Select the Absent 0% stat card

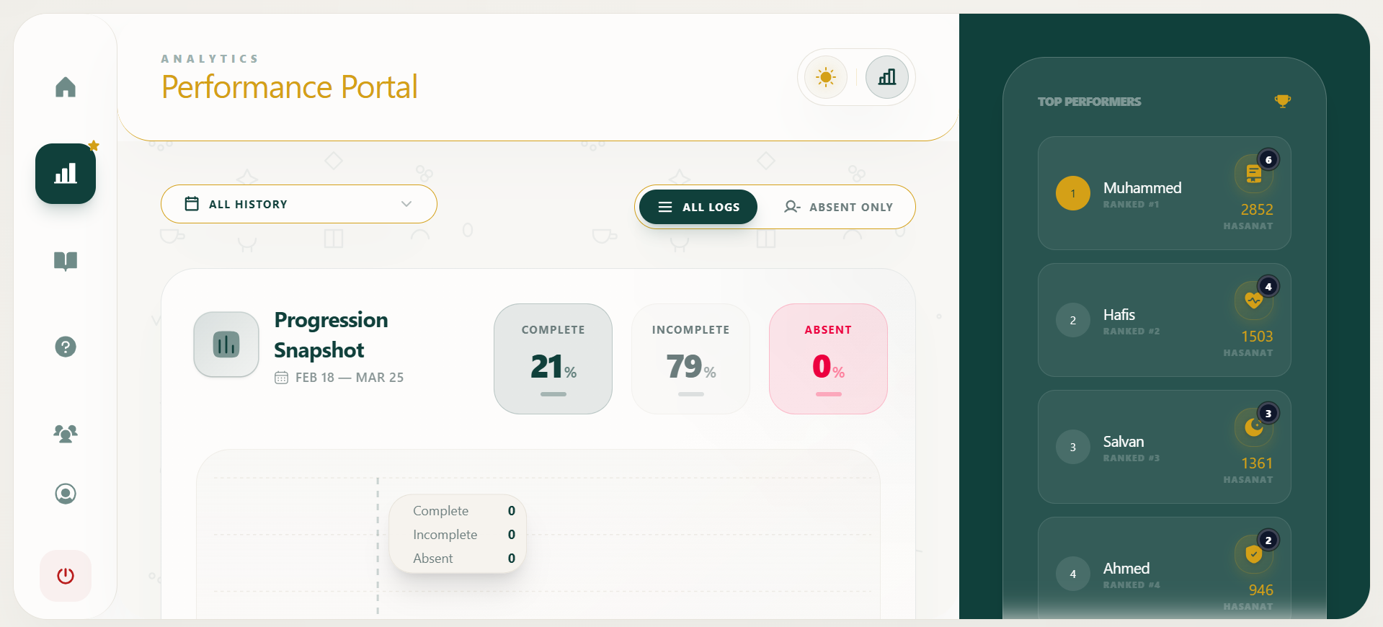828,359
